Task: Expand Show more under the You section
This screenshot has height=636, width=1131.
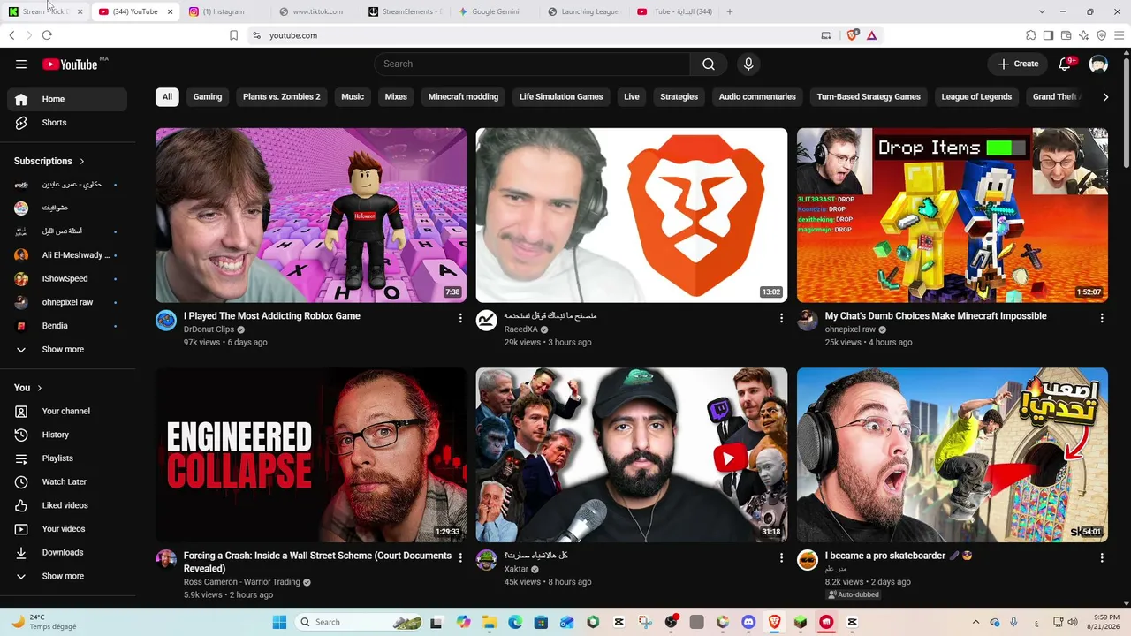Action: [66, 576]
